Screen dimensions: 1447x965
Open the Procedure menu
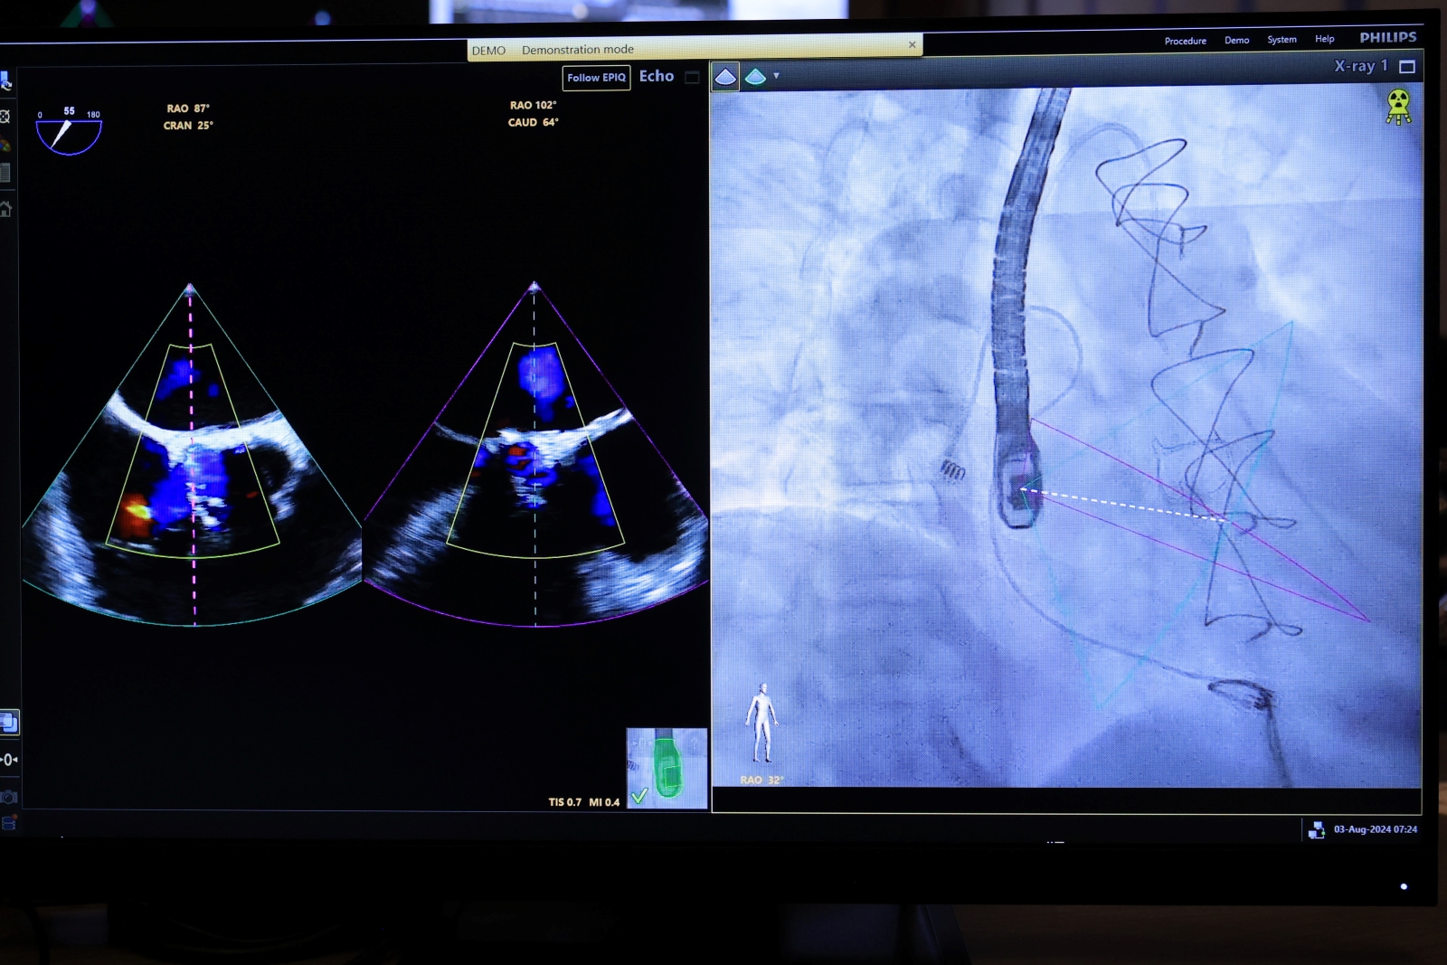1185,41
